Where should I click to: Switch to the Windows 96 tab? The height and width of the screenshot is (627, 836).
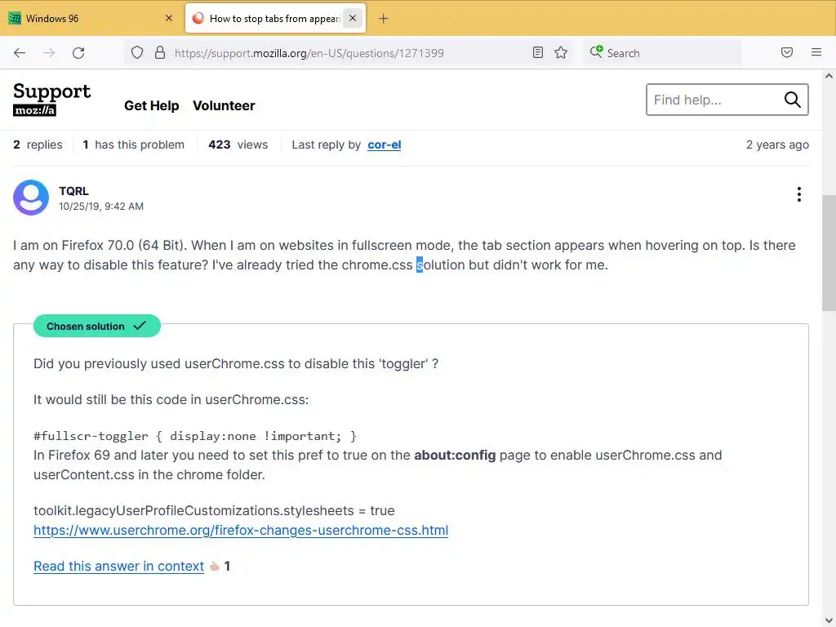pyautogui.click(x=91, y=18)
